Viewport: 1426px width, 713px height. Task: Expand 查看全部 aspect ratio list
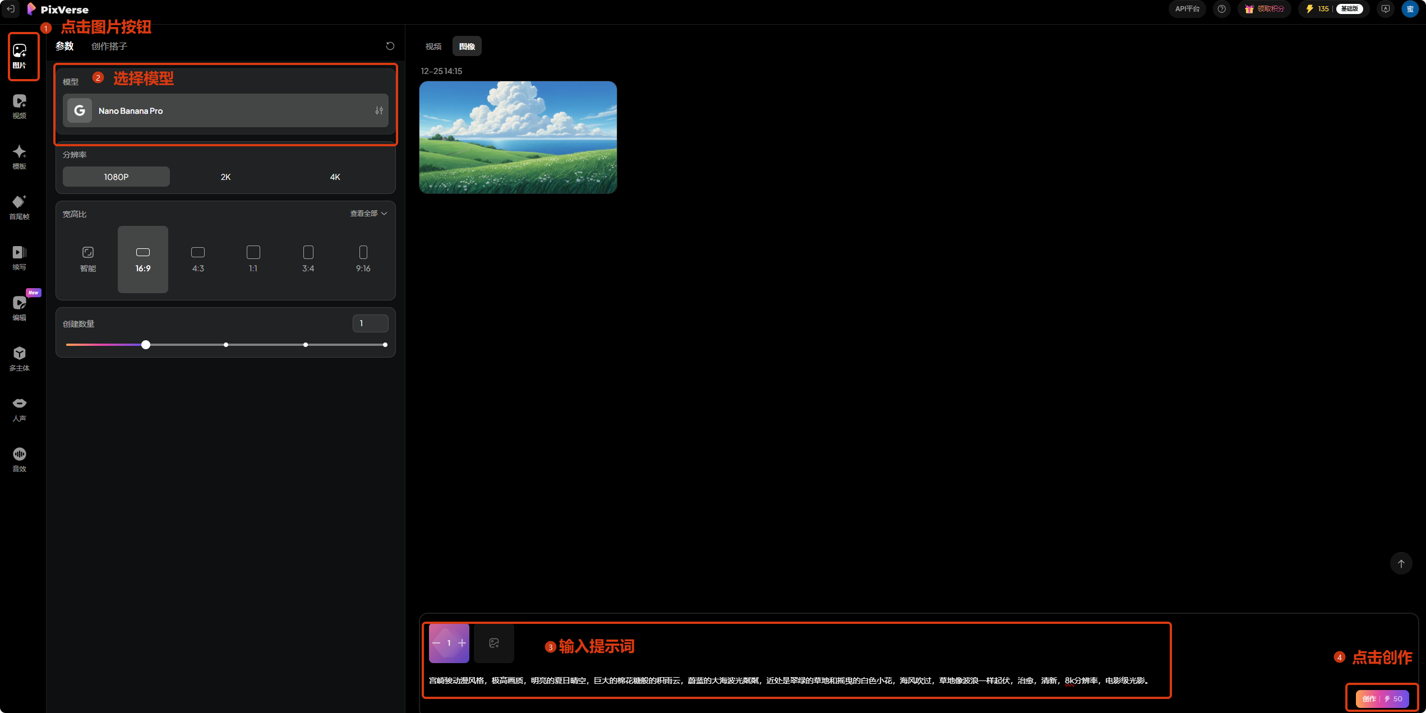[x=368, y=214]
